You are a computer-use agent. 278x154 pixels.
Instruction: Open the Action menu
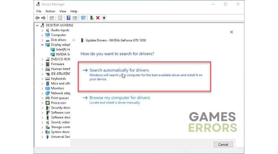[50, 11]
